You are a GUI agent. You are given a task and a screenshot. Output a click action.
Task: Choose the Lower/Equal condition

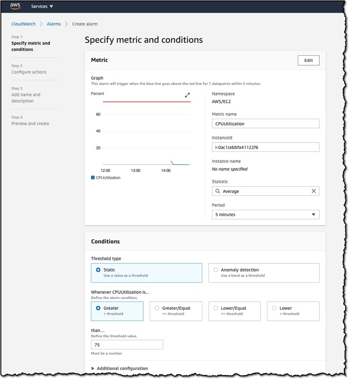(234, 311)
